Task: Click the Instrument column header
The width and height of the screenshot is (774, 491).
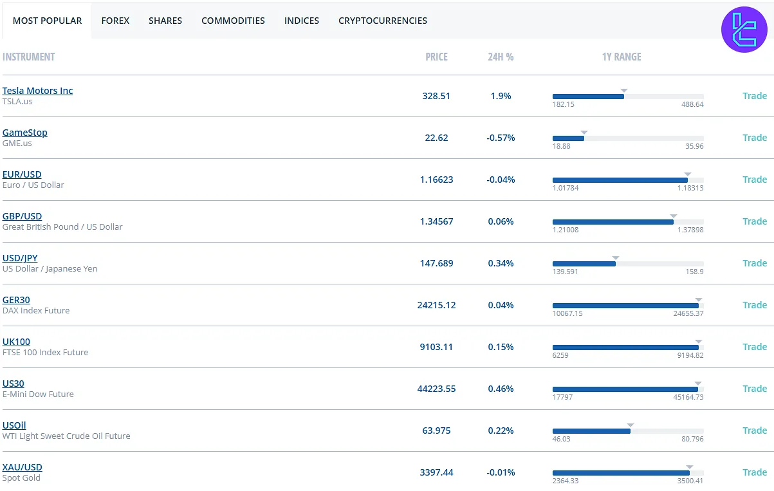Action: [x=29, y=57]
